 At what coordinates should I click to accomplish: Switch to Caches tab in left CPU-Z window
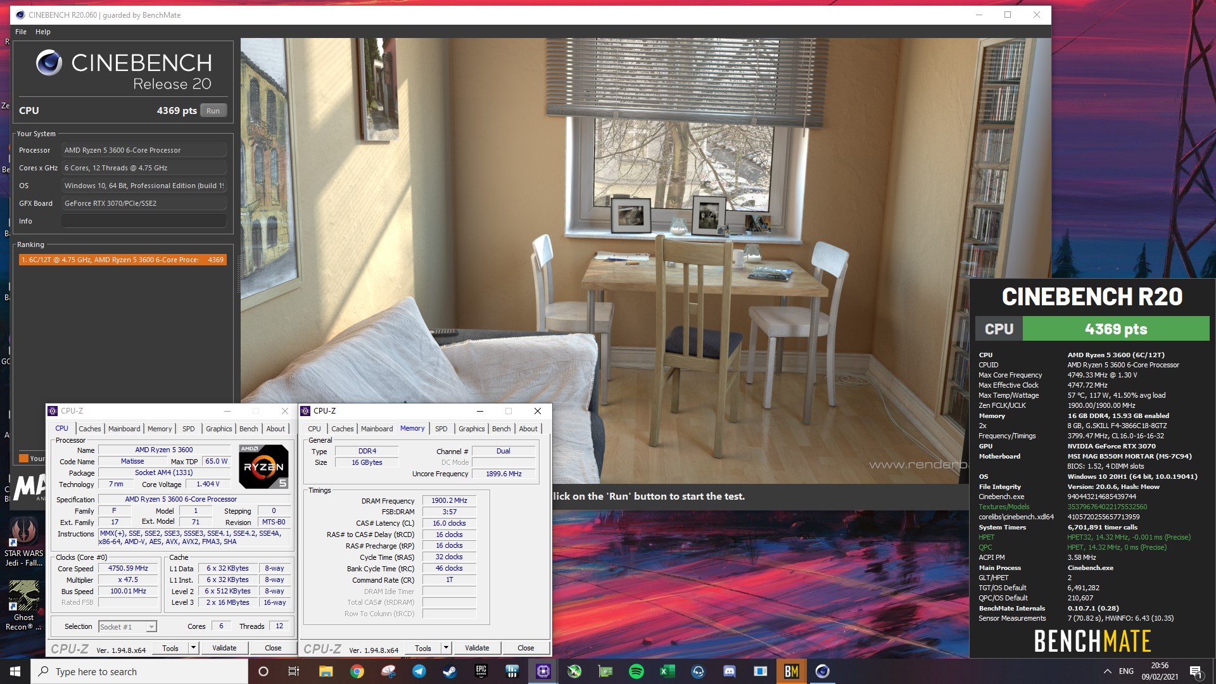pos(89,429)
